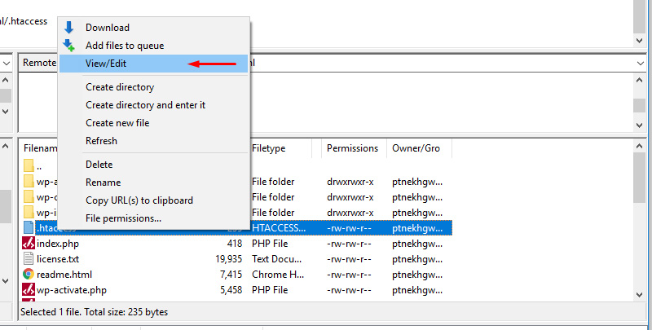Click the wp-activate.php file icon
This screenshot has width=652, height=330.
click(x=29, y=290)
